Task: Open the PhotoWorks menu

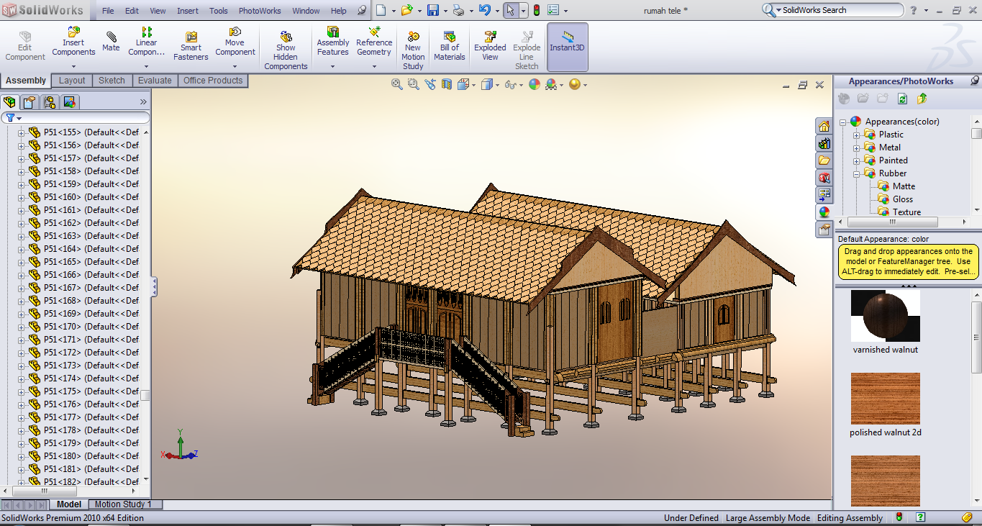Action: pos(258,11)
